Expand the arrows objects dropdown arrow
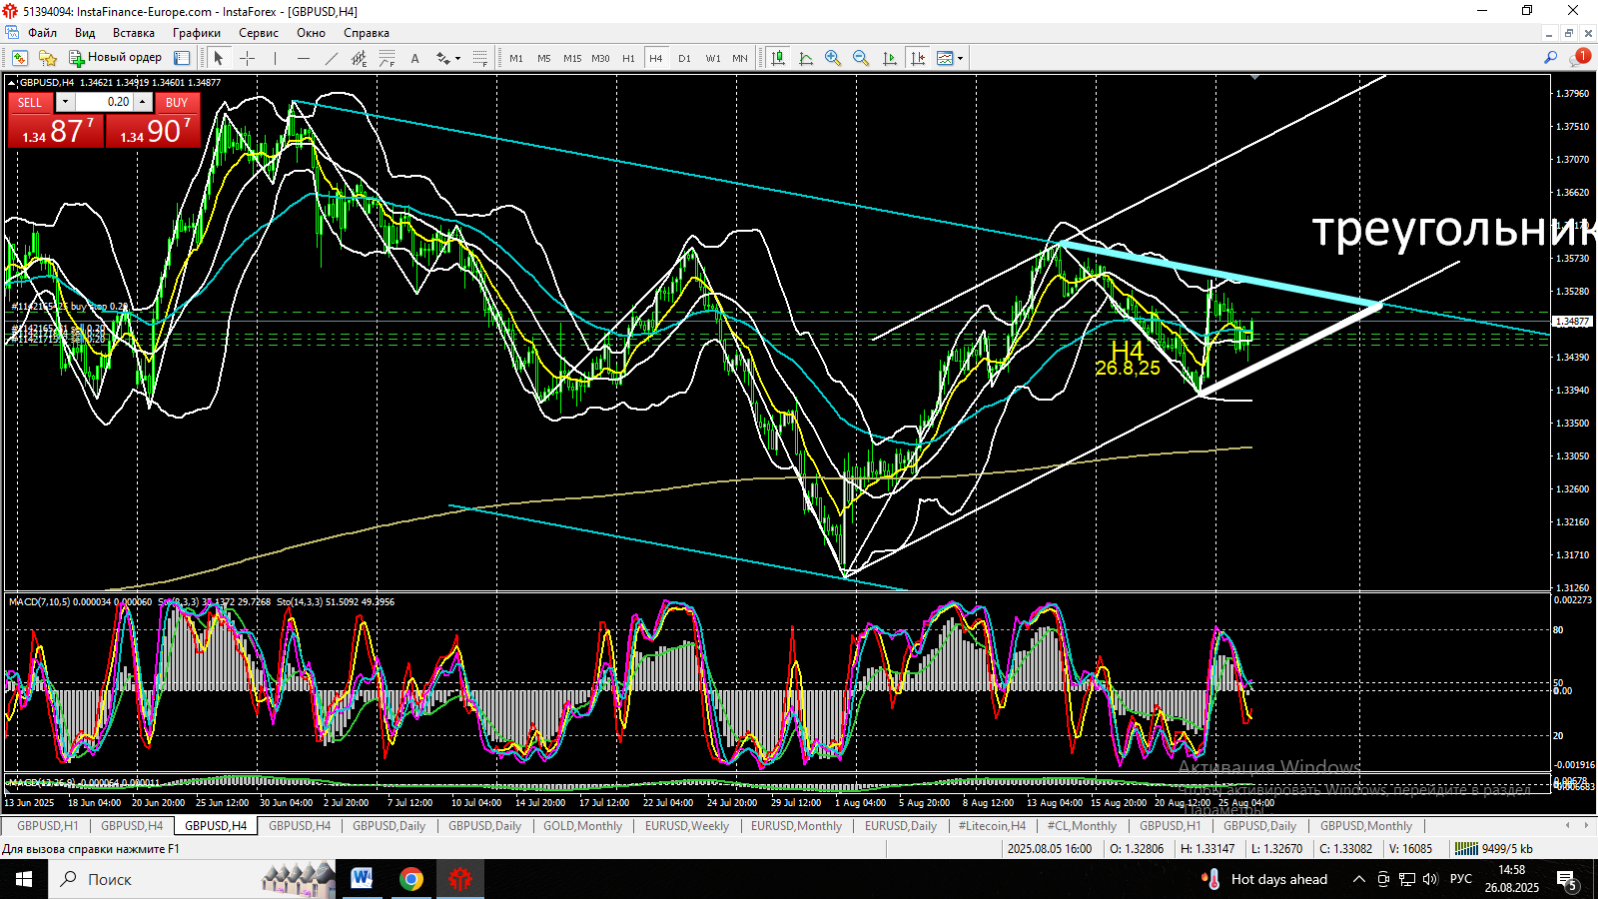This screenshot has width=1598, height=899. tap(457, 58)
